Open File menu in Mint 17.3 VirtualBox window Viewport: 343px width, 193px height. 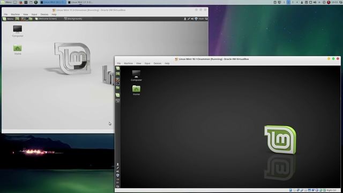[x=6, y=14]
